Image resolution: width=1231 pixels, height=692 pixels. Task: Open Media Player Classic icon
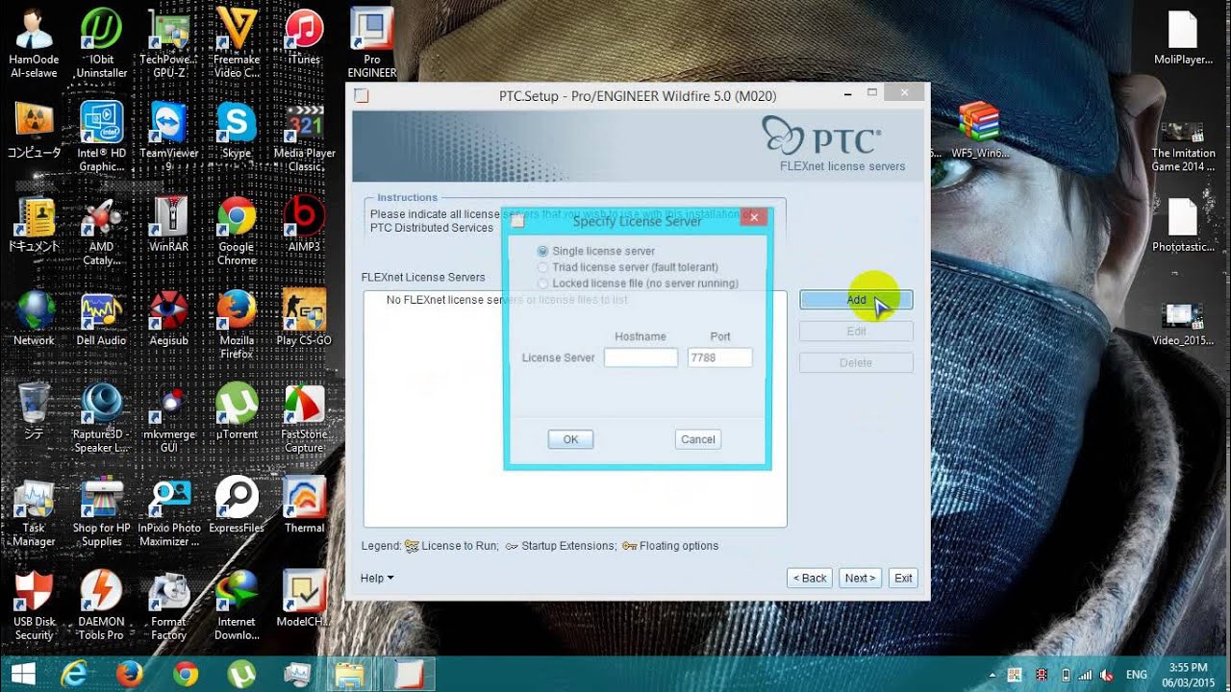point(304,136)
